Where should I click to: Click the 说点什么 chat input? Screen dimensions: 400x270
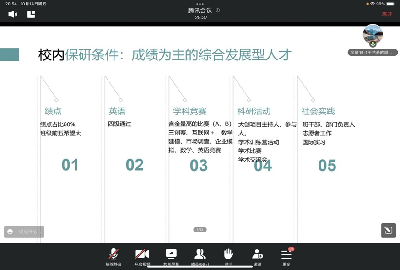[29, 232]
